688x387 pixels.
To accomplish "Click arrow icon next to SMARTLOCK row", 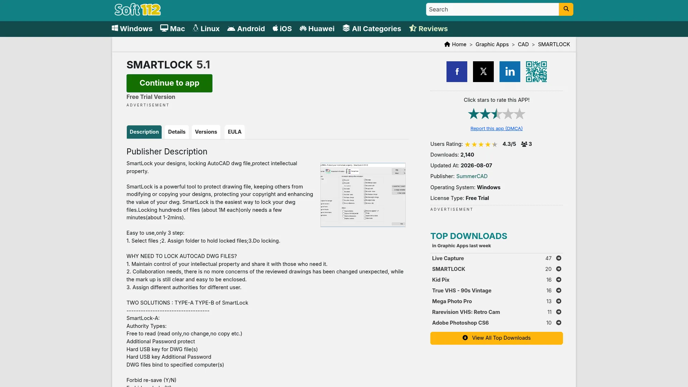I will (559, 269).
